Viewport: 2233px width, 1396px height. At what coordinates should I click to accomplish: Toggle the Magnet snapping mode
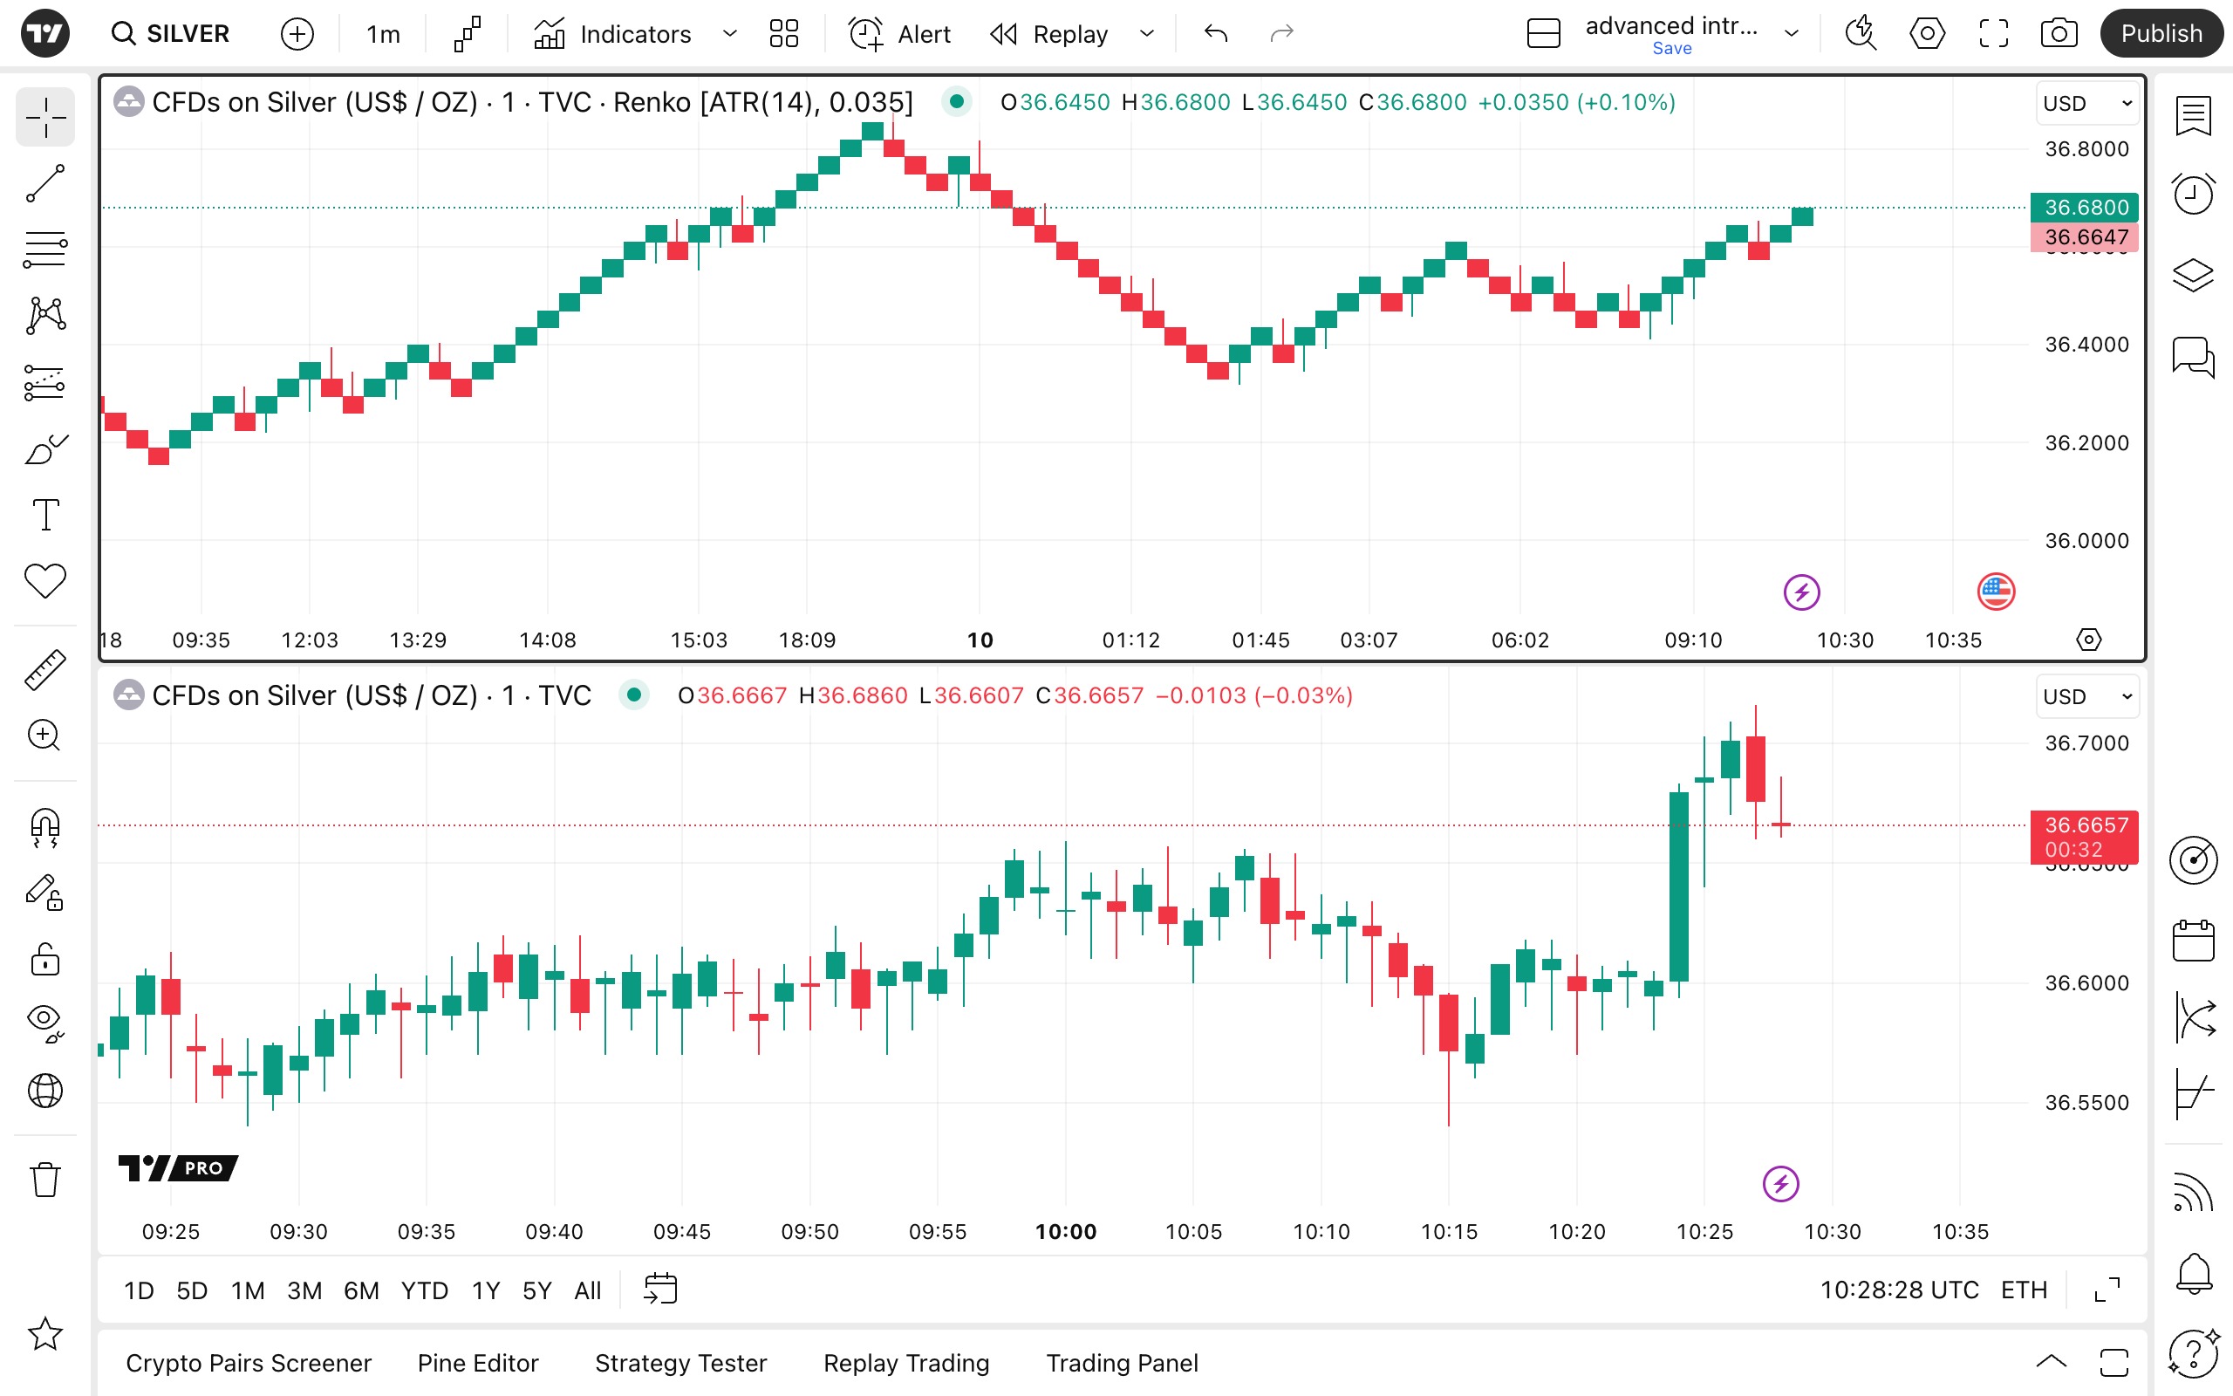44,827
